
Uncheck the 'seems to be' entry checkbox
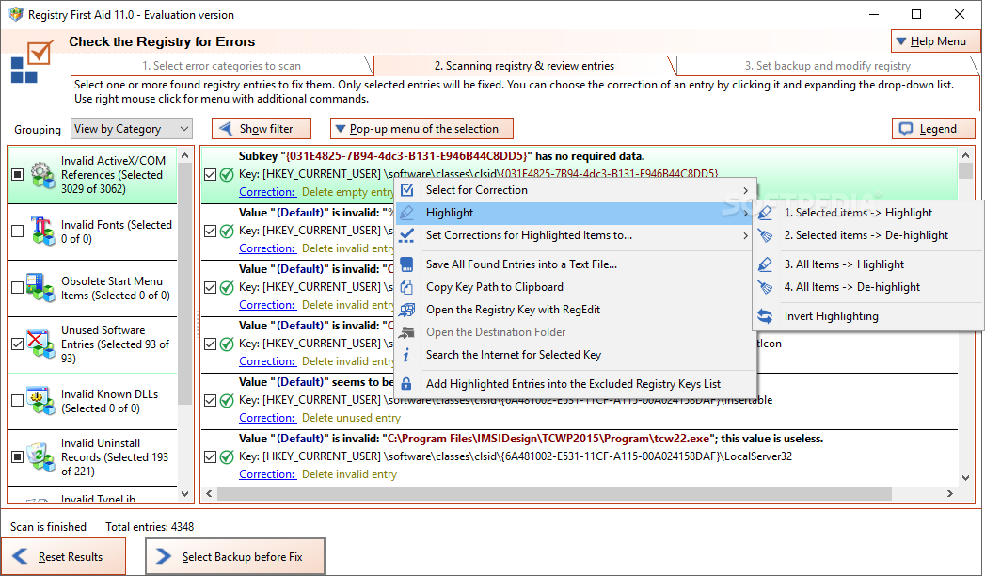[x=211, y=401]
